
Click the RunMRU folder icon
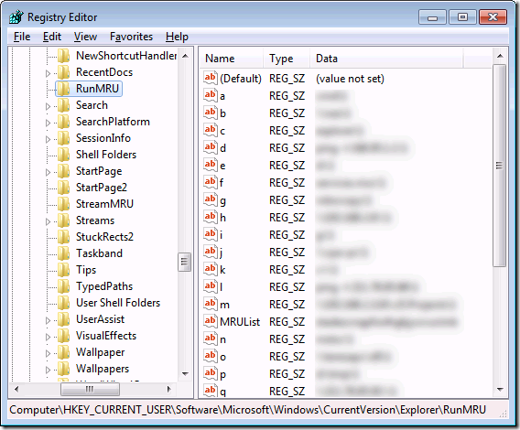pyautogui.click(x=63, y=89)
